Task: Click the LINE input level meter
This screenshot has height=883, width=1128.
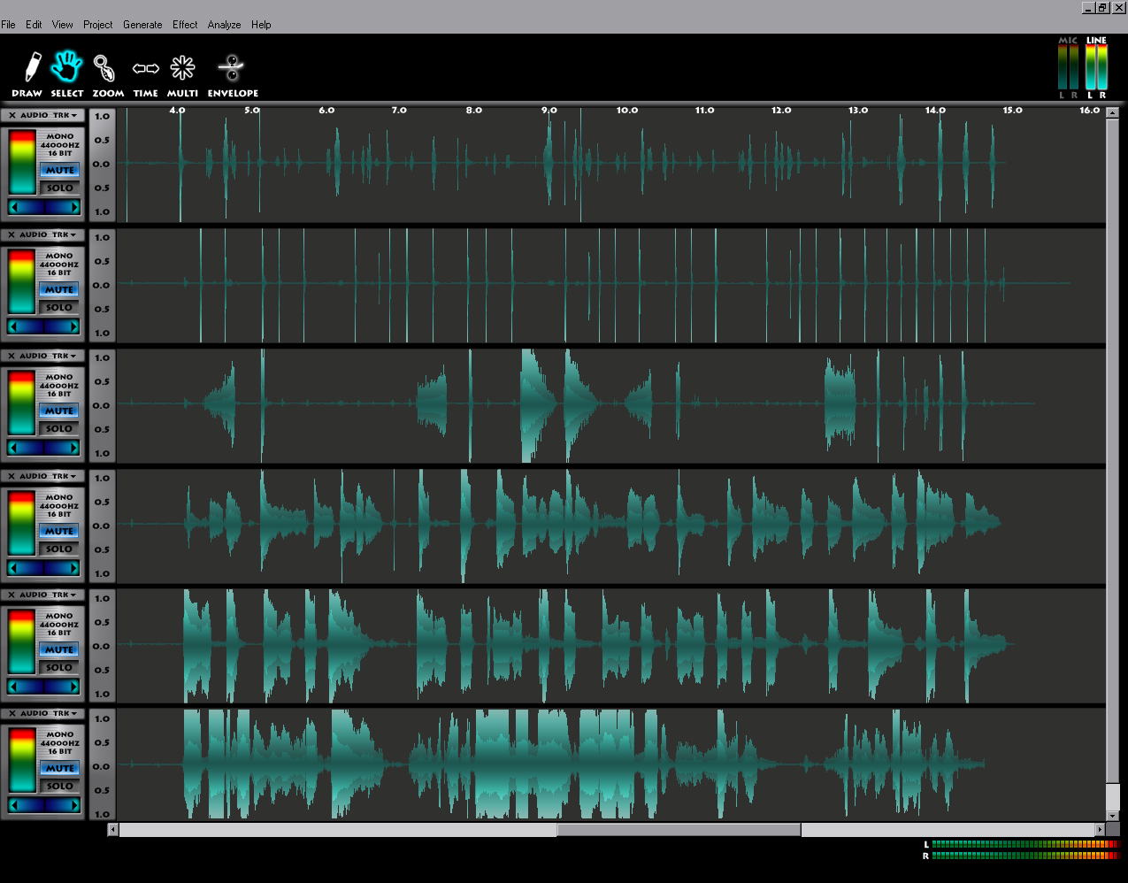Action: coord(1097,67)
